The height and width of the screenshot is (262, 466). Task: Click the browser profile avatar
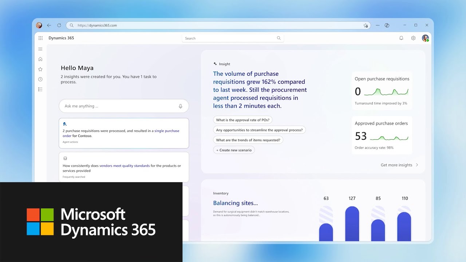39,25
